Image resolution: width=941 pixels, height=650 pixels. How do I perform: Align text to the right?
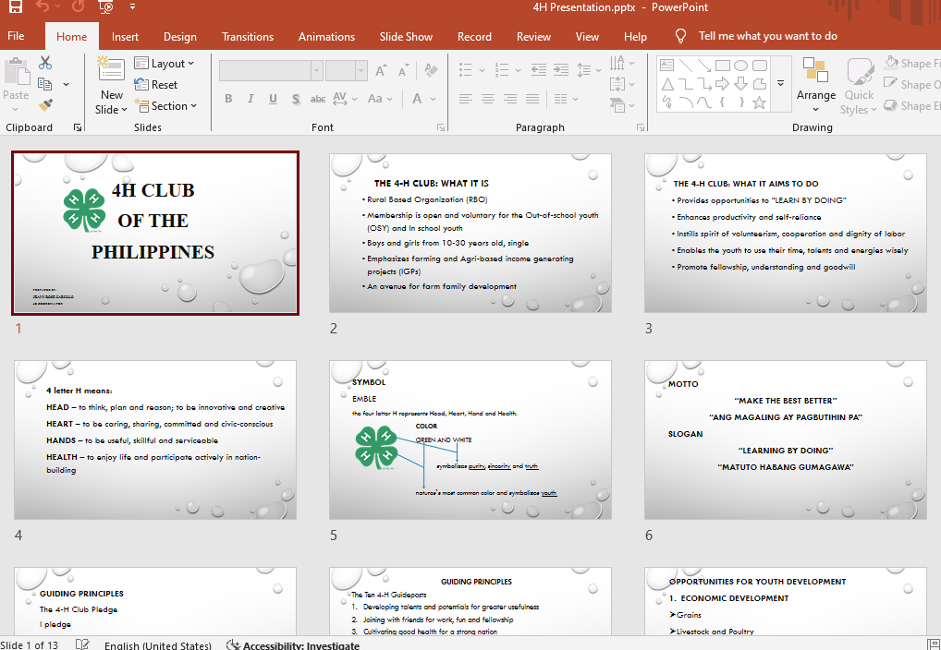510,99
